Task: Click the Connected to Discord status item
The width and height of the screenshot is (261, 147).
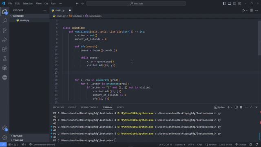Action: pos(42,145)
